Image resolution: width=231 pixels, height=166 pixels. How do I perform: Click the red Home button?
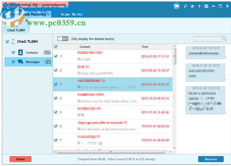coord(21,159)
